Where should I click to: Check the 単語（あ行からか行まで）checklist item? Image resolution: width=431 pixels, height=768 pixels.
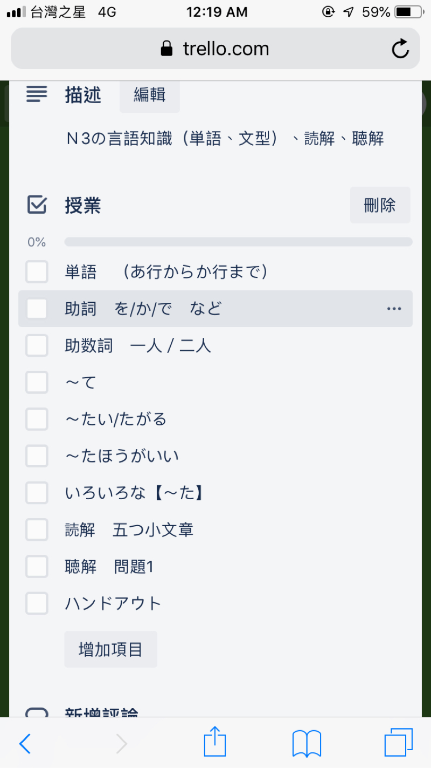tap(37, 271)
